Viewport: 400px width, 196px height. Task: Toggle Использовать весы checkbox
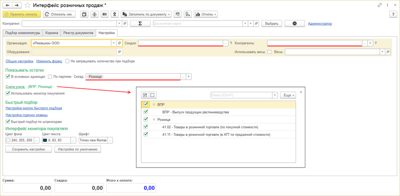pyautogui.click(x=269, y=52)
